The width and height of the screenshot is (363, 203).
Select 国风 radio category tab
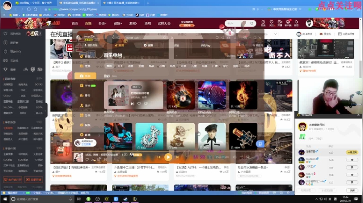coord(236,66)
